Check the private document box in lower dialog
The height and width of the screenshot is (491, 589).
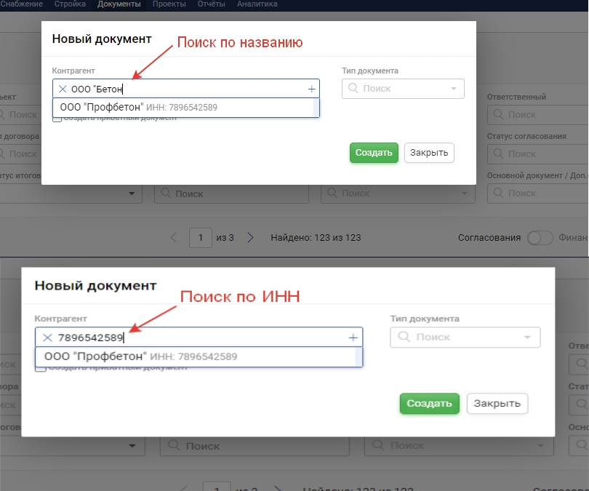click(41, 367)
